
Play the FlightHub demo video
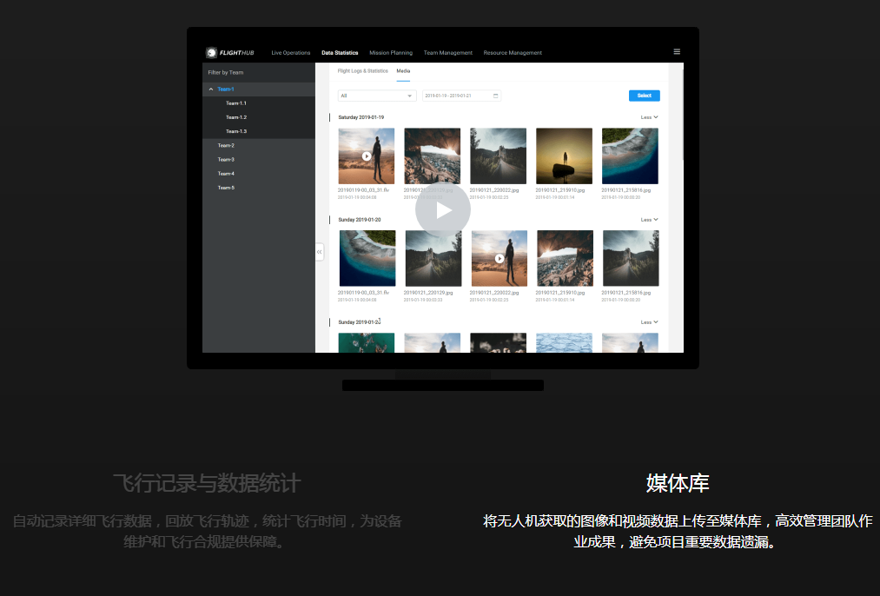[x=443, y=210]
